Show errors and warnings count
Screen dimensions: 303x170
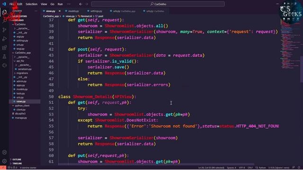tap(13, 168)
